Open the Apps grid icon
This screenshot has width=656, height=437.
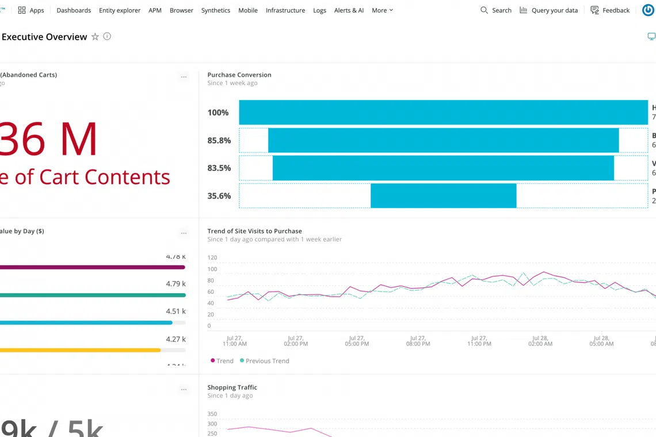click(22, 10)
